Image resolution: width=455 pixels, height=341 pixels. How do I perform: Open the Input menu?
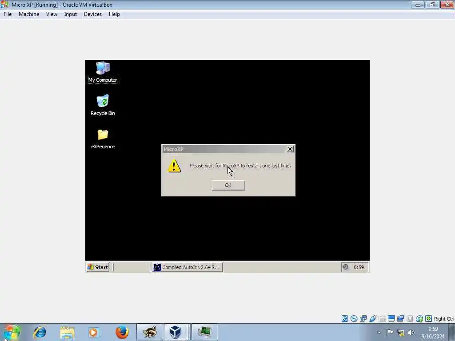[71, 14]
